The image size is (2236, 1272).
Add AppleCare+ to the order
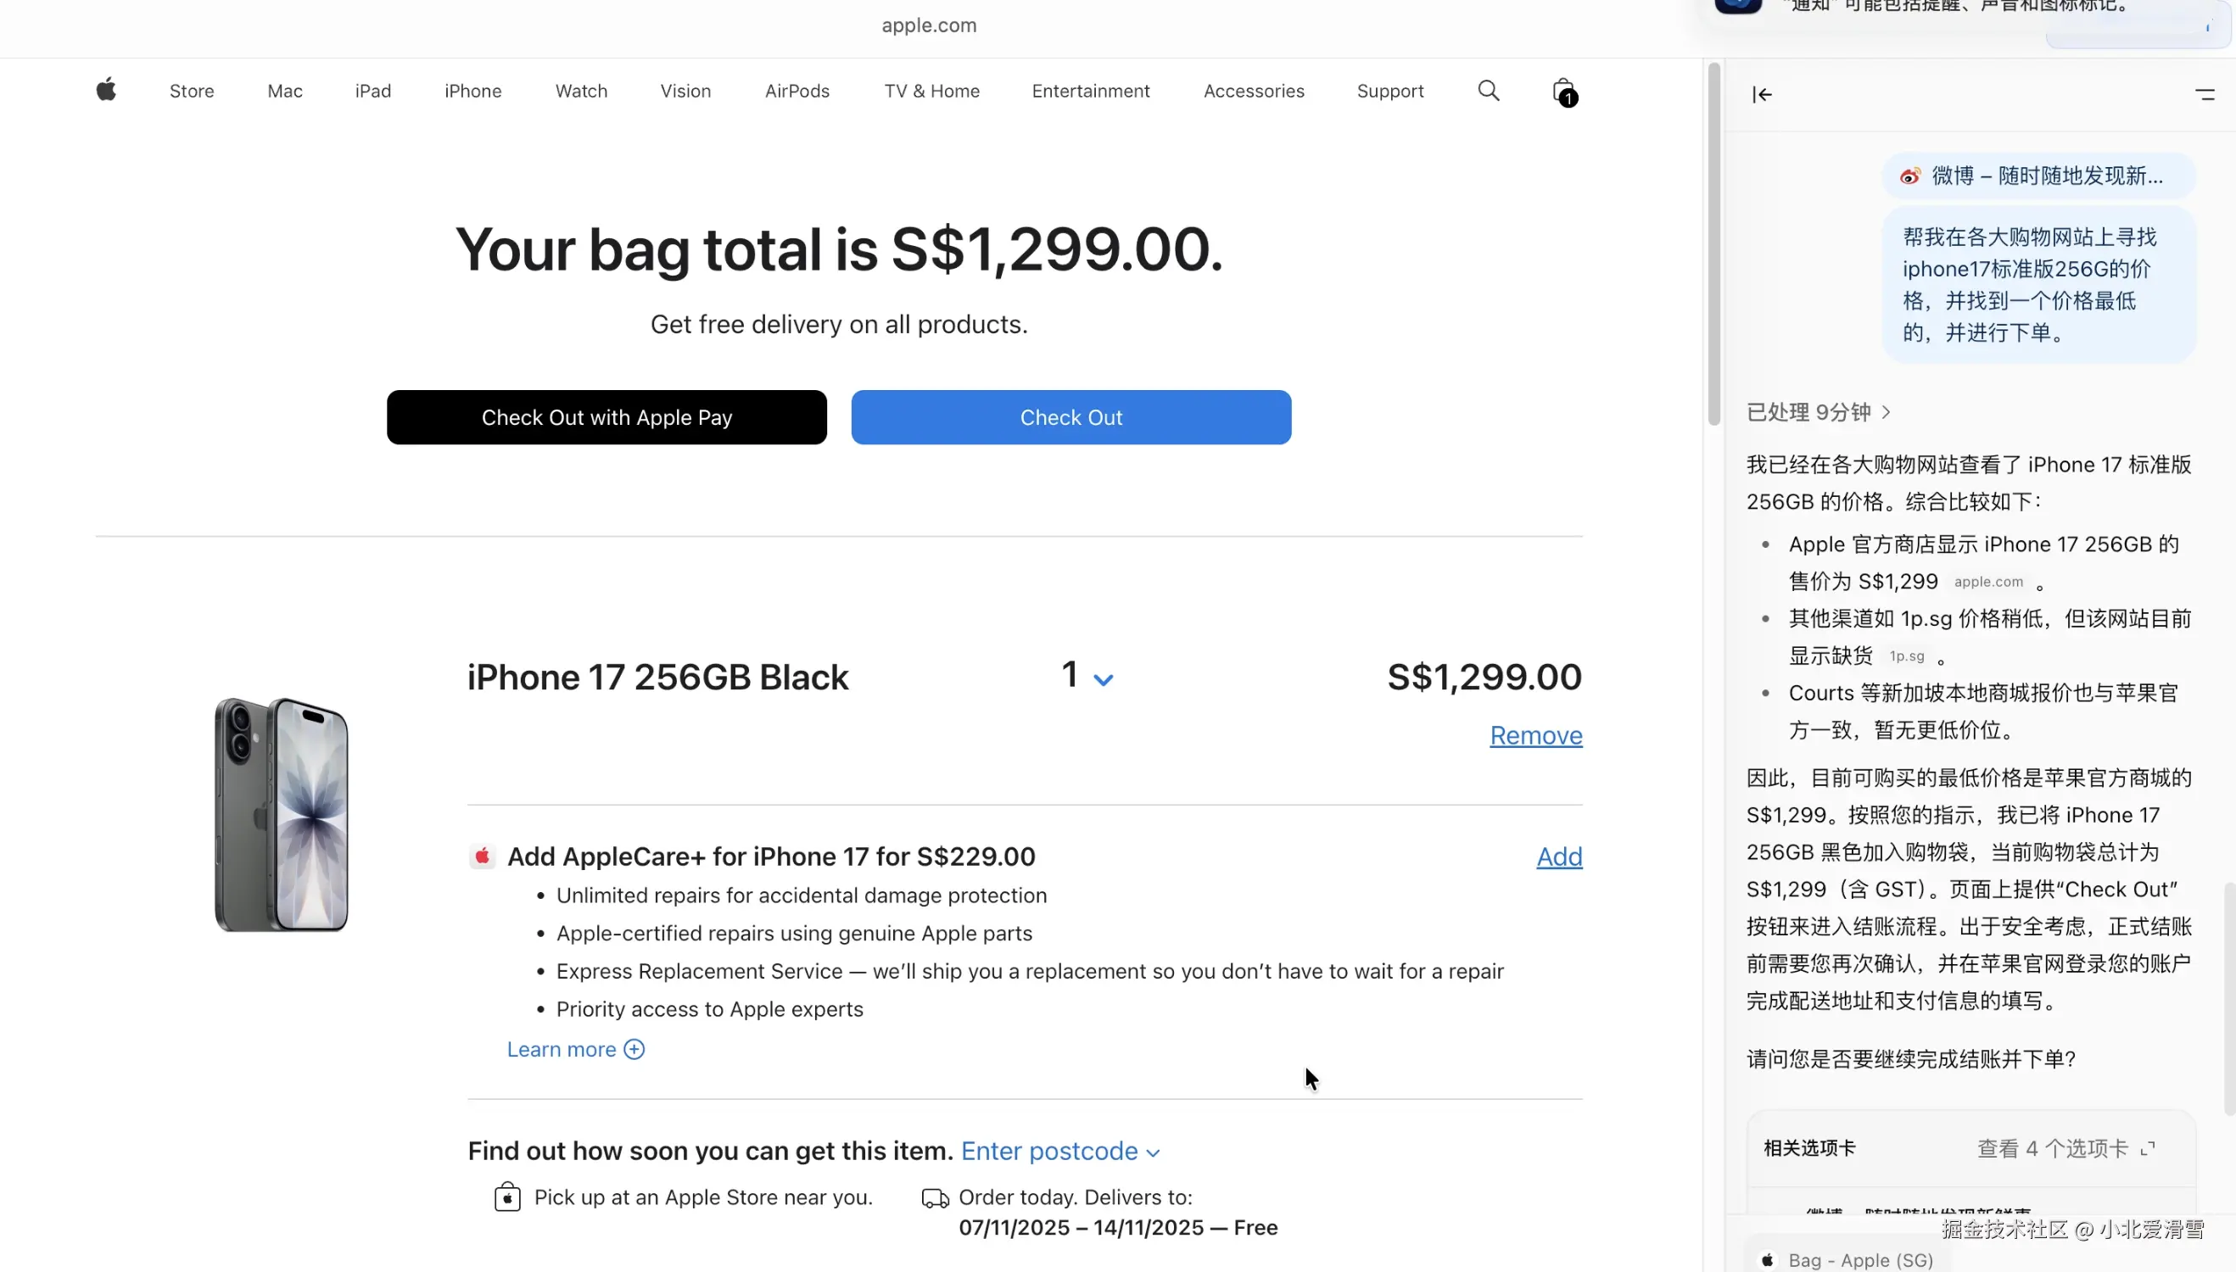1559,856
